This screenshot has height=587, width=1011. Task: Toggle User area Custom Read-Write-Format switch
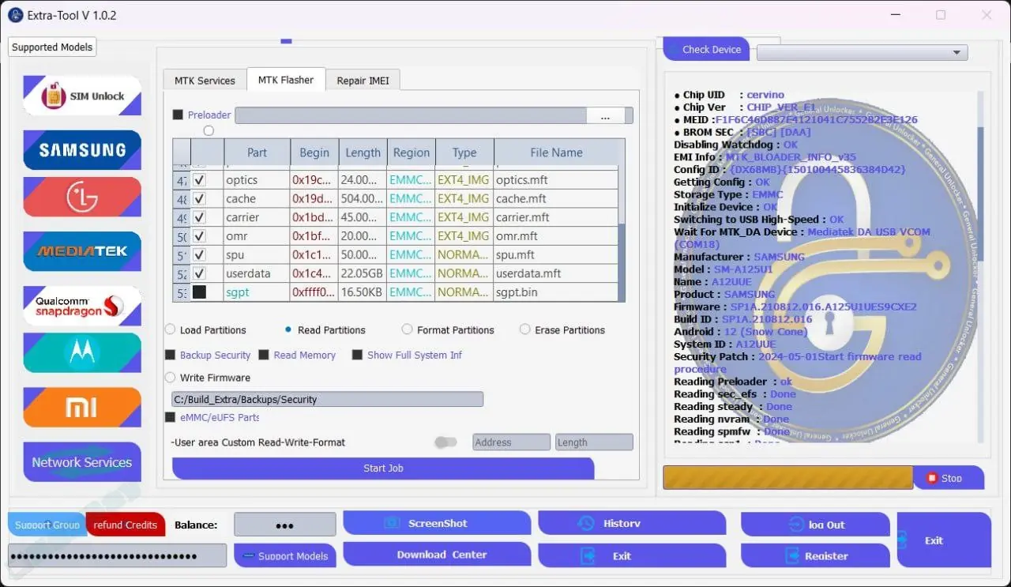(x=446, y=442)
